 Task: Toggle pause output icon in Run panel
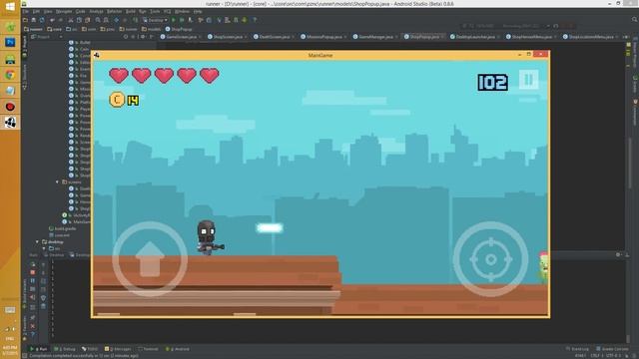tap(33, 281)
